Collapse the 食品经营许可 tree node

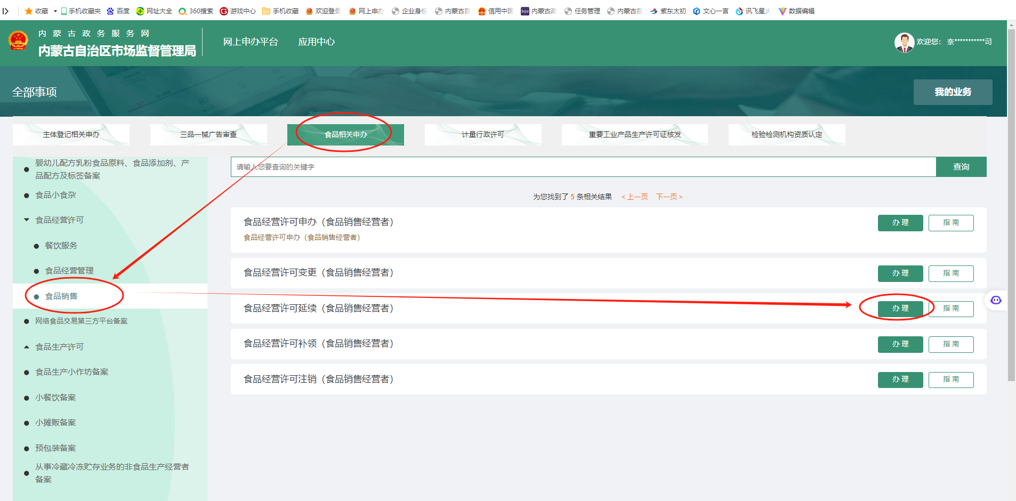(x=27, y=220)
